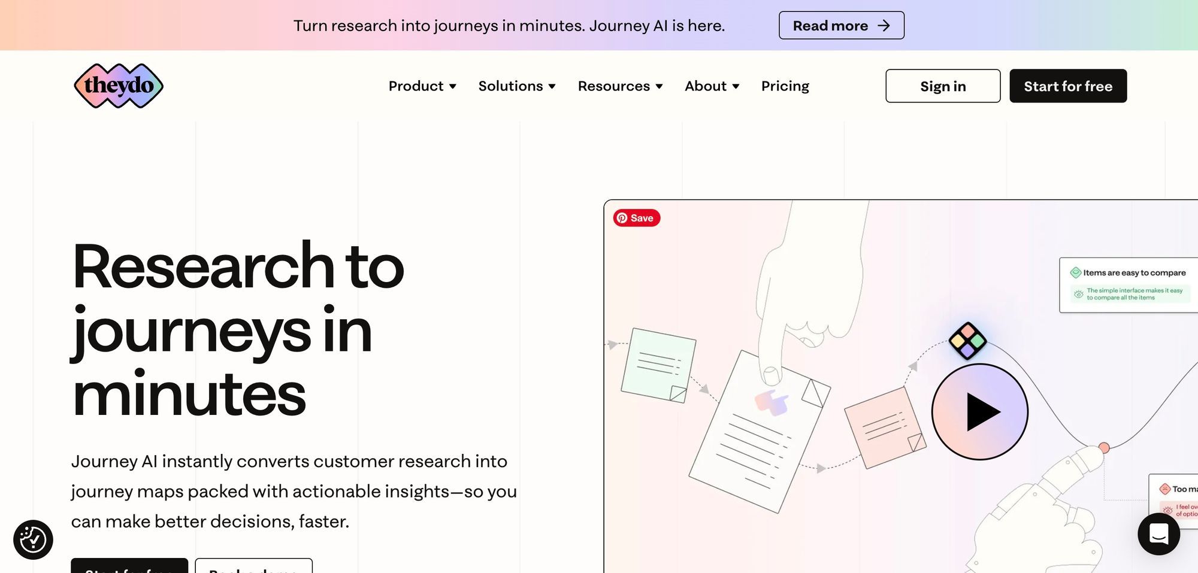The height and width of the screenshot is (573, 1198).
Task: Click the announcement text 'Journey AI is here'
Action: (657, 26)
